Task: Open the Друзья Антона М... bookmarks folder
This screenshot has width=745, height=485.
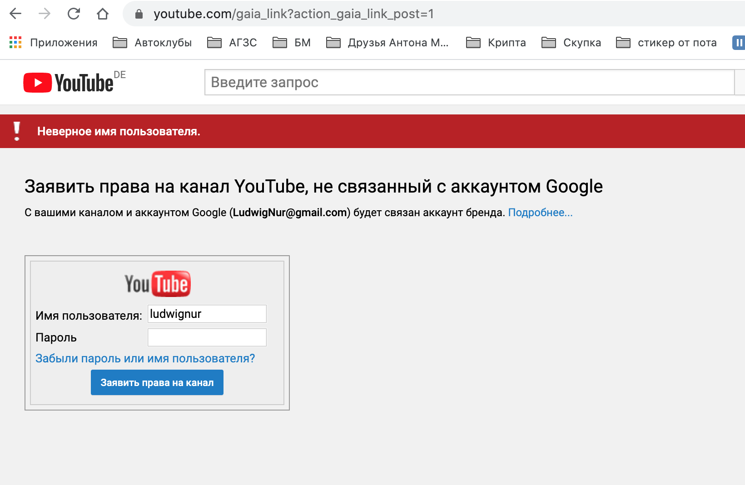Action: point(387,43)
